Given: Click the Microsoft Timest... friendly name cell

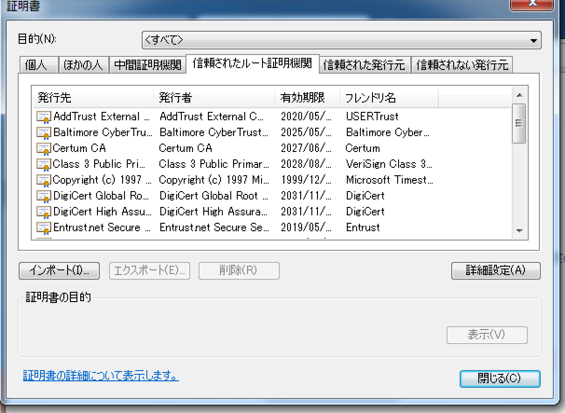Looking at the screenshot, I should [390, 180].
